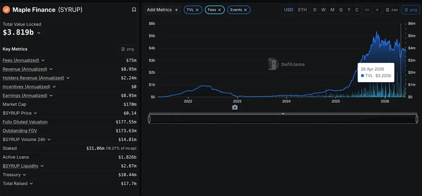Switch chart denomination to ETH

302,10
